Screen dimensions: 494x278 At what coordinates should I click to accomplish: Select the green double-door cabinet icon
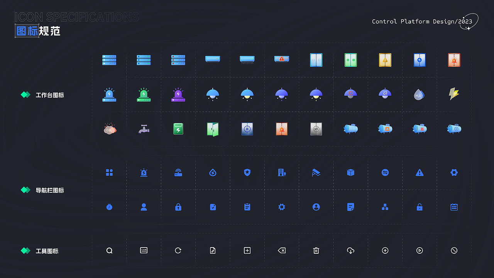350,60
